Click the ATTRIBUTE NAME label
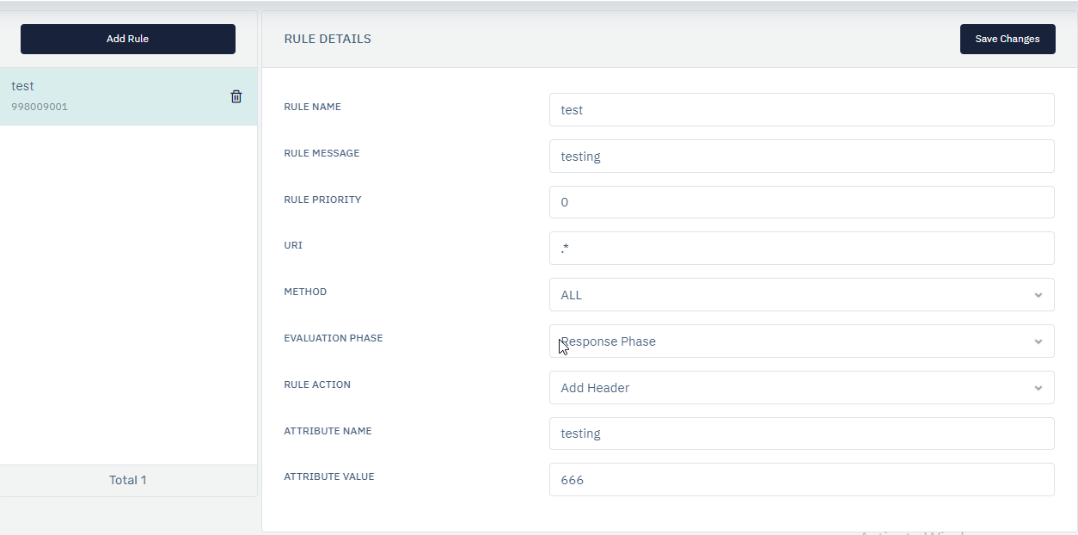Screen dimensions: 1078x535 pos(328,431)
